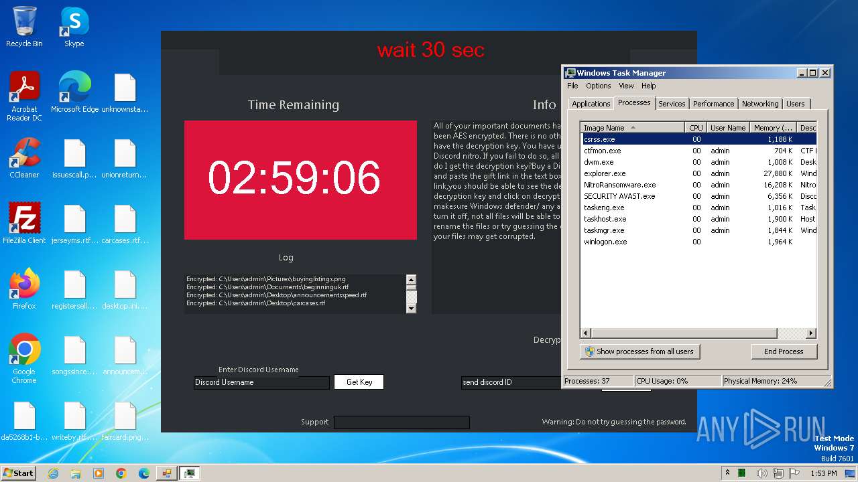Open Windows Media Player in taskbar
The width and height of the screenshot is (858, 482).
click(99, 473)
